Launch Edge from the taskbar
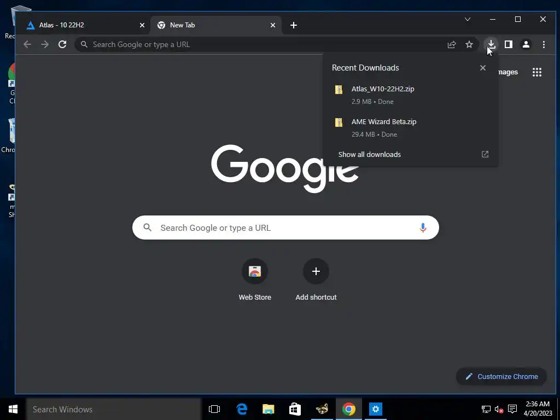This screenshot has height=420, width=560. (x=242, y=409)
